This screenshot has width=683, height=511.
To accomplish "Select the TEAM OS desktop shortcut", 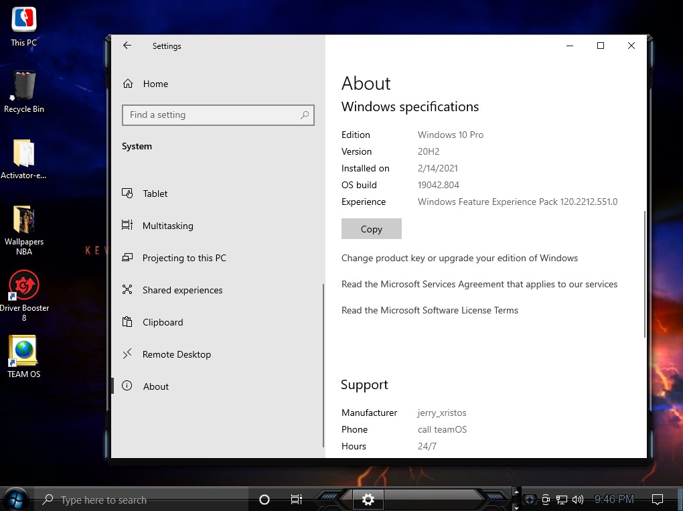I will pyautogui.click(x=24, y=357).
